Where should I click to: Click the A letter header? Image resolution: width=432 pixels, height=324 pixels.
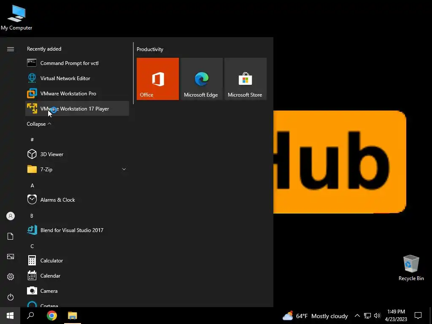click(32, 186)
